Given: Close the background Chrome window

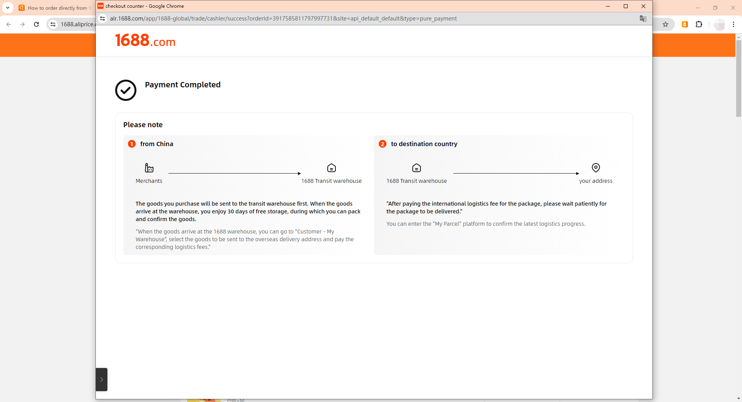Looking at the screenshot, I should 733,8.
